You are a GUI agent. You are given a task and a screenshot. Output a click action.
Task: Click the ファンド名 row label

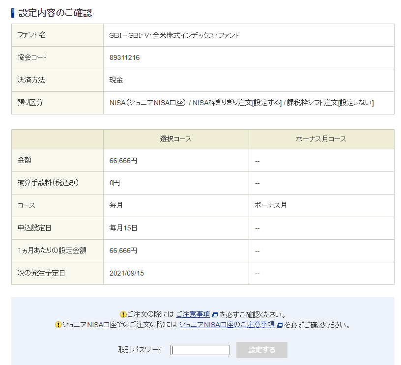[32, 35]
